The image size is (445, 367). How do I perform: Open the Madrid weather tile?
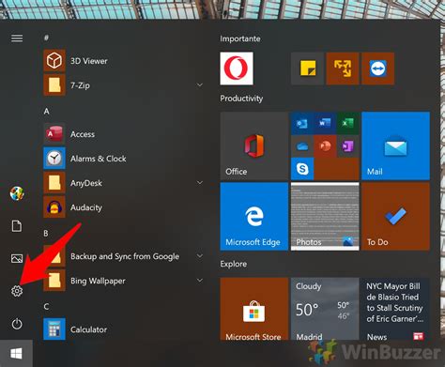point(325,309)
